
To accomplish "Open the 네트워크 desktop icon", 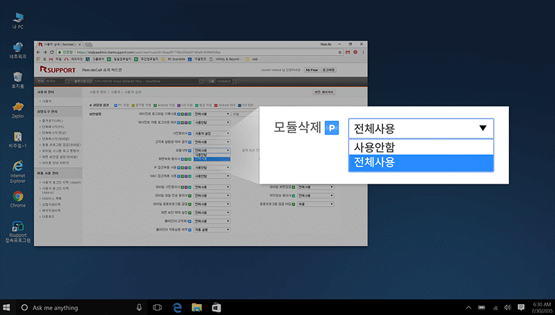I will tap(18, 50).
